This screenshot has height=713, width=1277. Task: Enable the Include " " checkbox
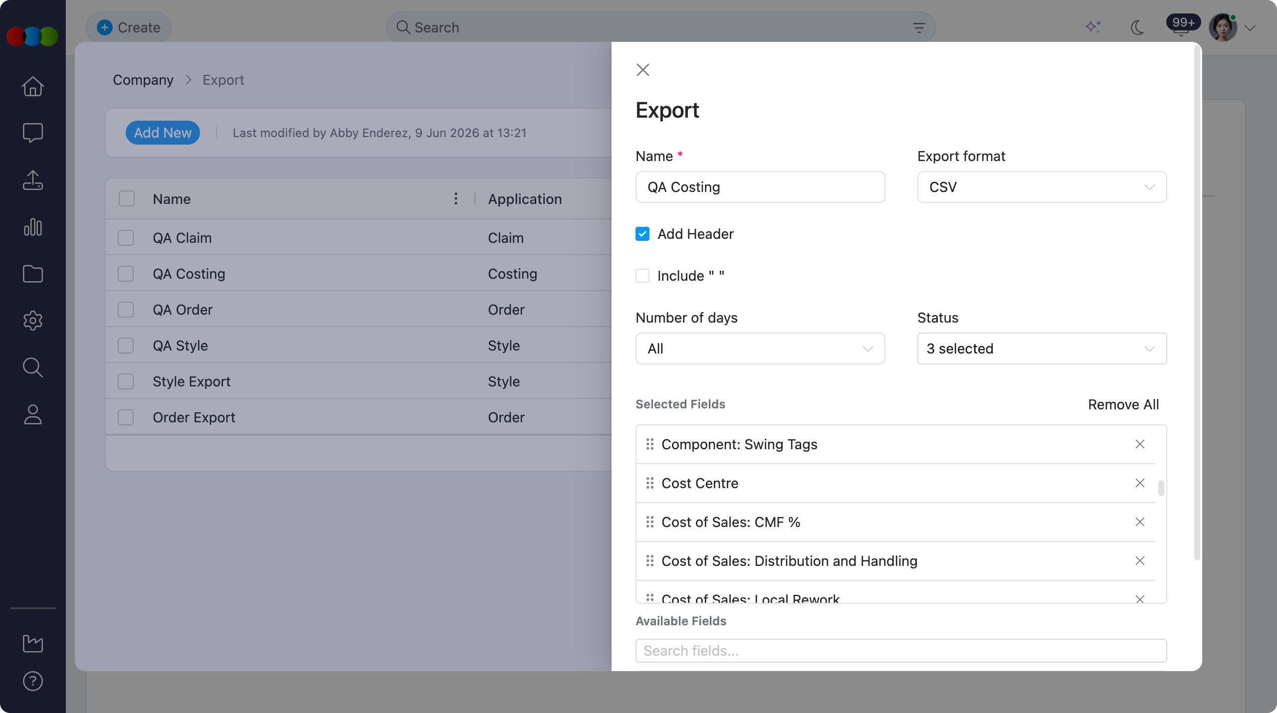(642, 276)
